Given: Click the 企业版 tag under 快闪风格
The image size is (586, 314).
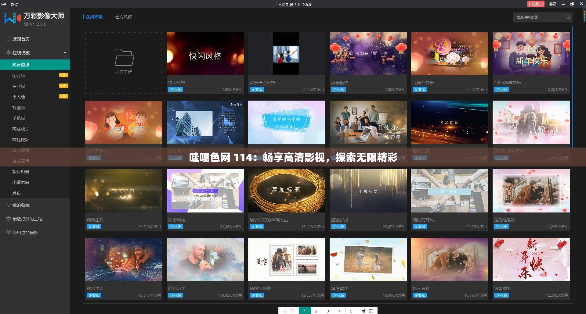Looking at the screenshot, I should (175, 89).
